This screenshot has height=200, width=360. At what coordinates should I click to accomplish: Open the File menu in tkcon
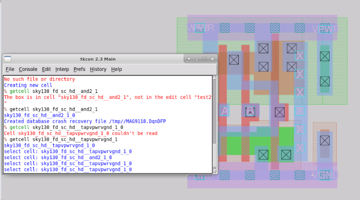pyautogui.click(x=10, y=69)
